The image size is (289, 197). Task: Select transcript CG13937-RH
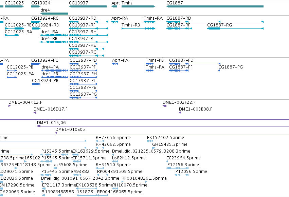(89, 35)
